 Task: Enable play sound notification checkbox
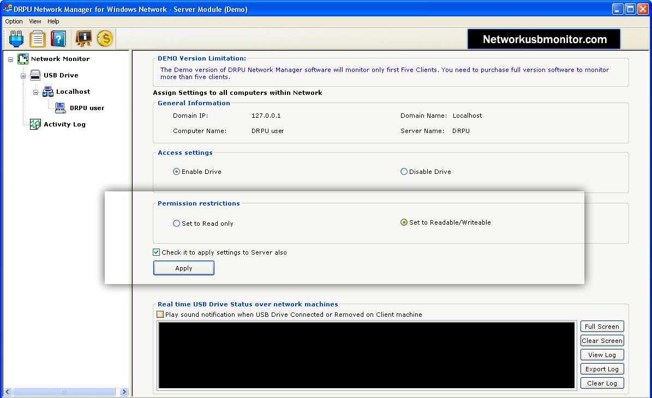[160, 315]
